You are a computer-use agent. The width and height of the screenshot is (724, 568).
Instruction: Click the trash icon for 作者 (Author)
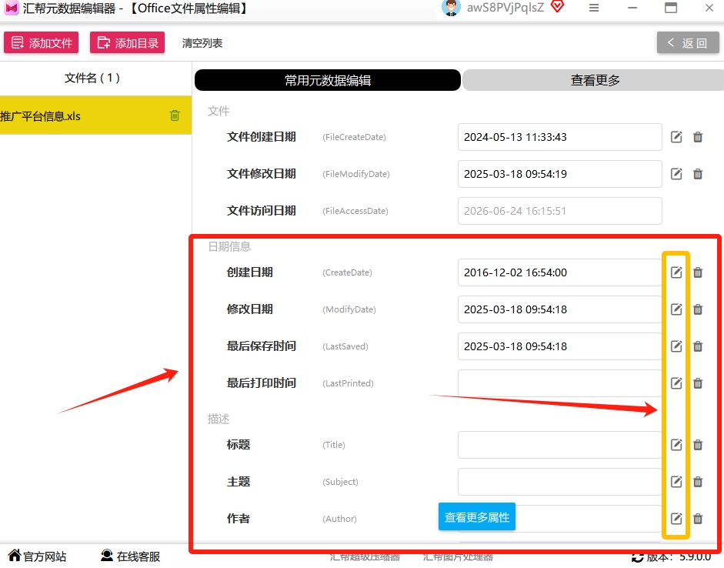click(698, 519)
